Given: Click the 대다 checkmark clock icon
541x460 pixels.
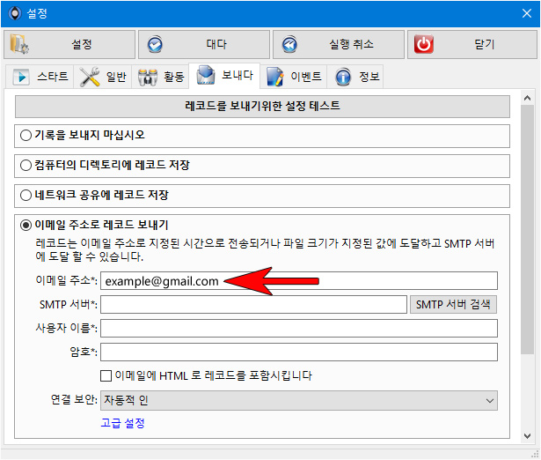Looking at the screenshot, I should (x=155, y=45).
